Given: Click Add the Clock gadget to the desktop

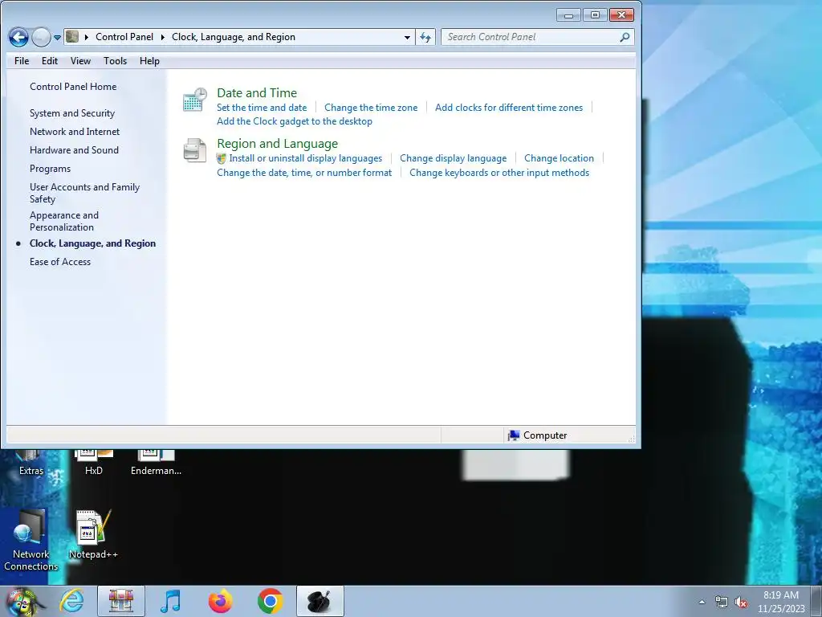Looking at the screenshot, I should coord(294,121).
